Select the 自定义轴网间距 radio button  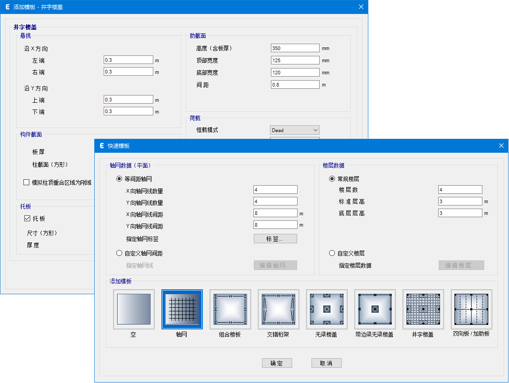click(x=119, y=253)
